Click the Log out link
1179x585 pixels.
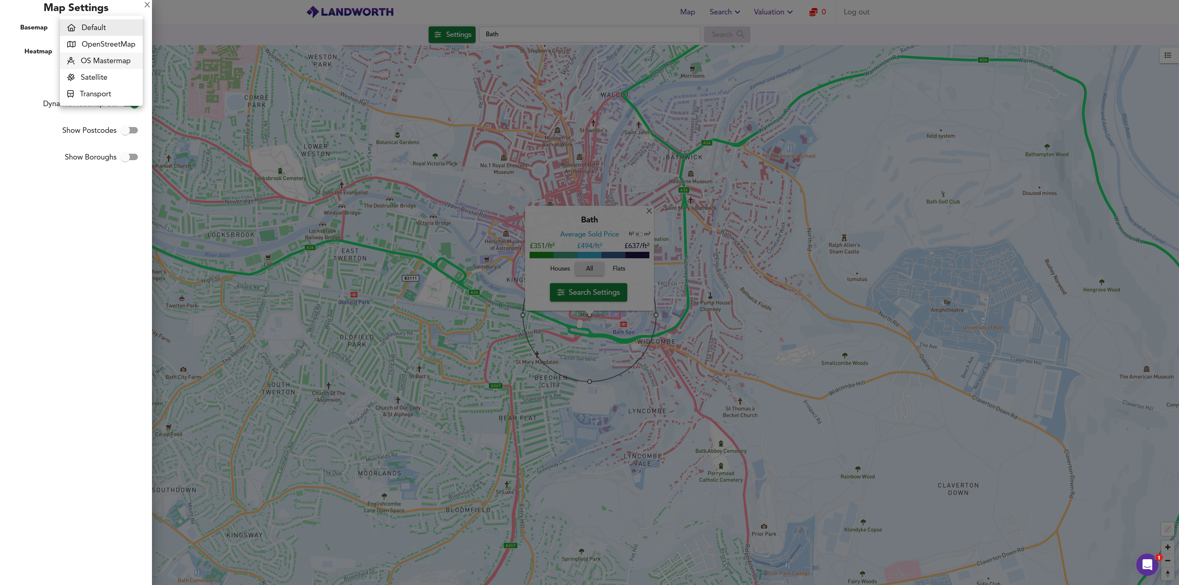click(x=856, y=12)
